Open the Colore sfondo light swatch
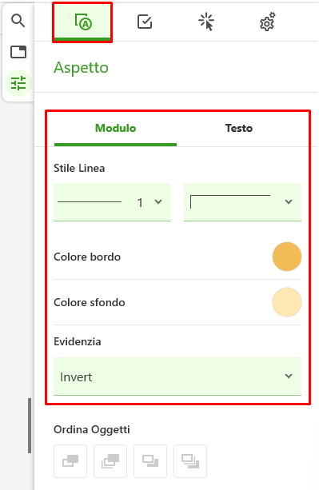This screenshot has width=319, height=490. 287,302
